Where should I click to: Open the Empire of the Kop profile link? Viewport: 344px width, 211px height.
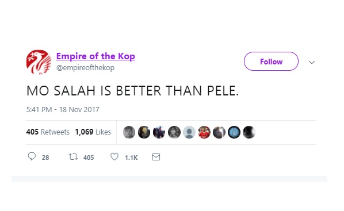pyautogui.click(x=95, y=56)
